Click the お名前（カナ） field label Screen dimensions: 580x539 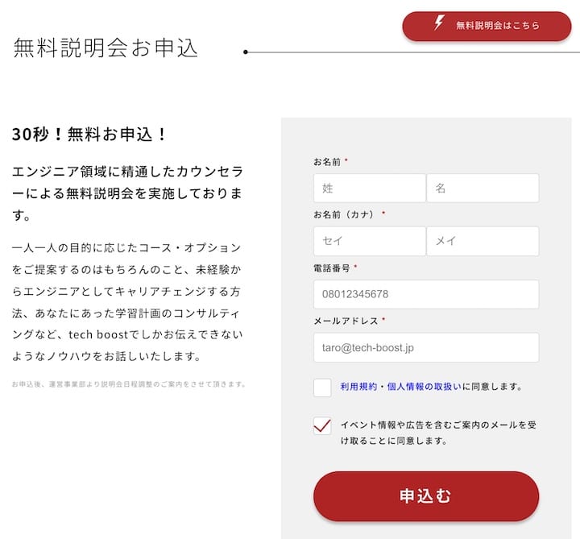click(345, 214)
